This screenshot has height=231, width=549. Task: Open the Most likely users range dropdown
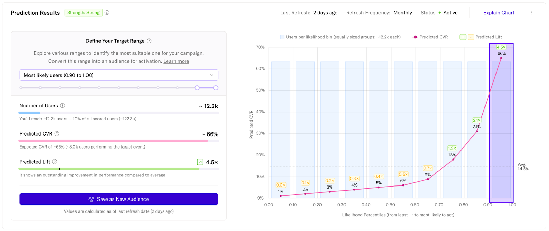(x=118, y=75)
